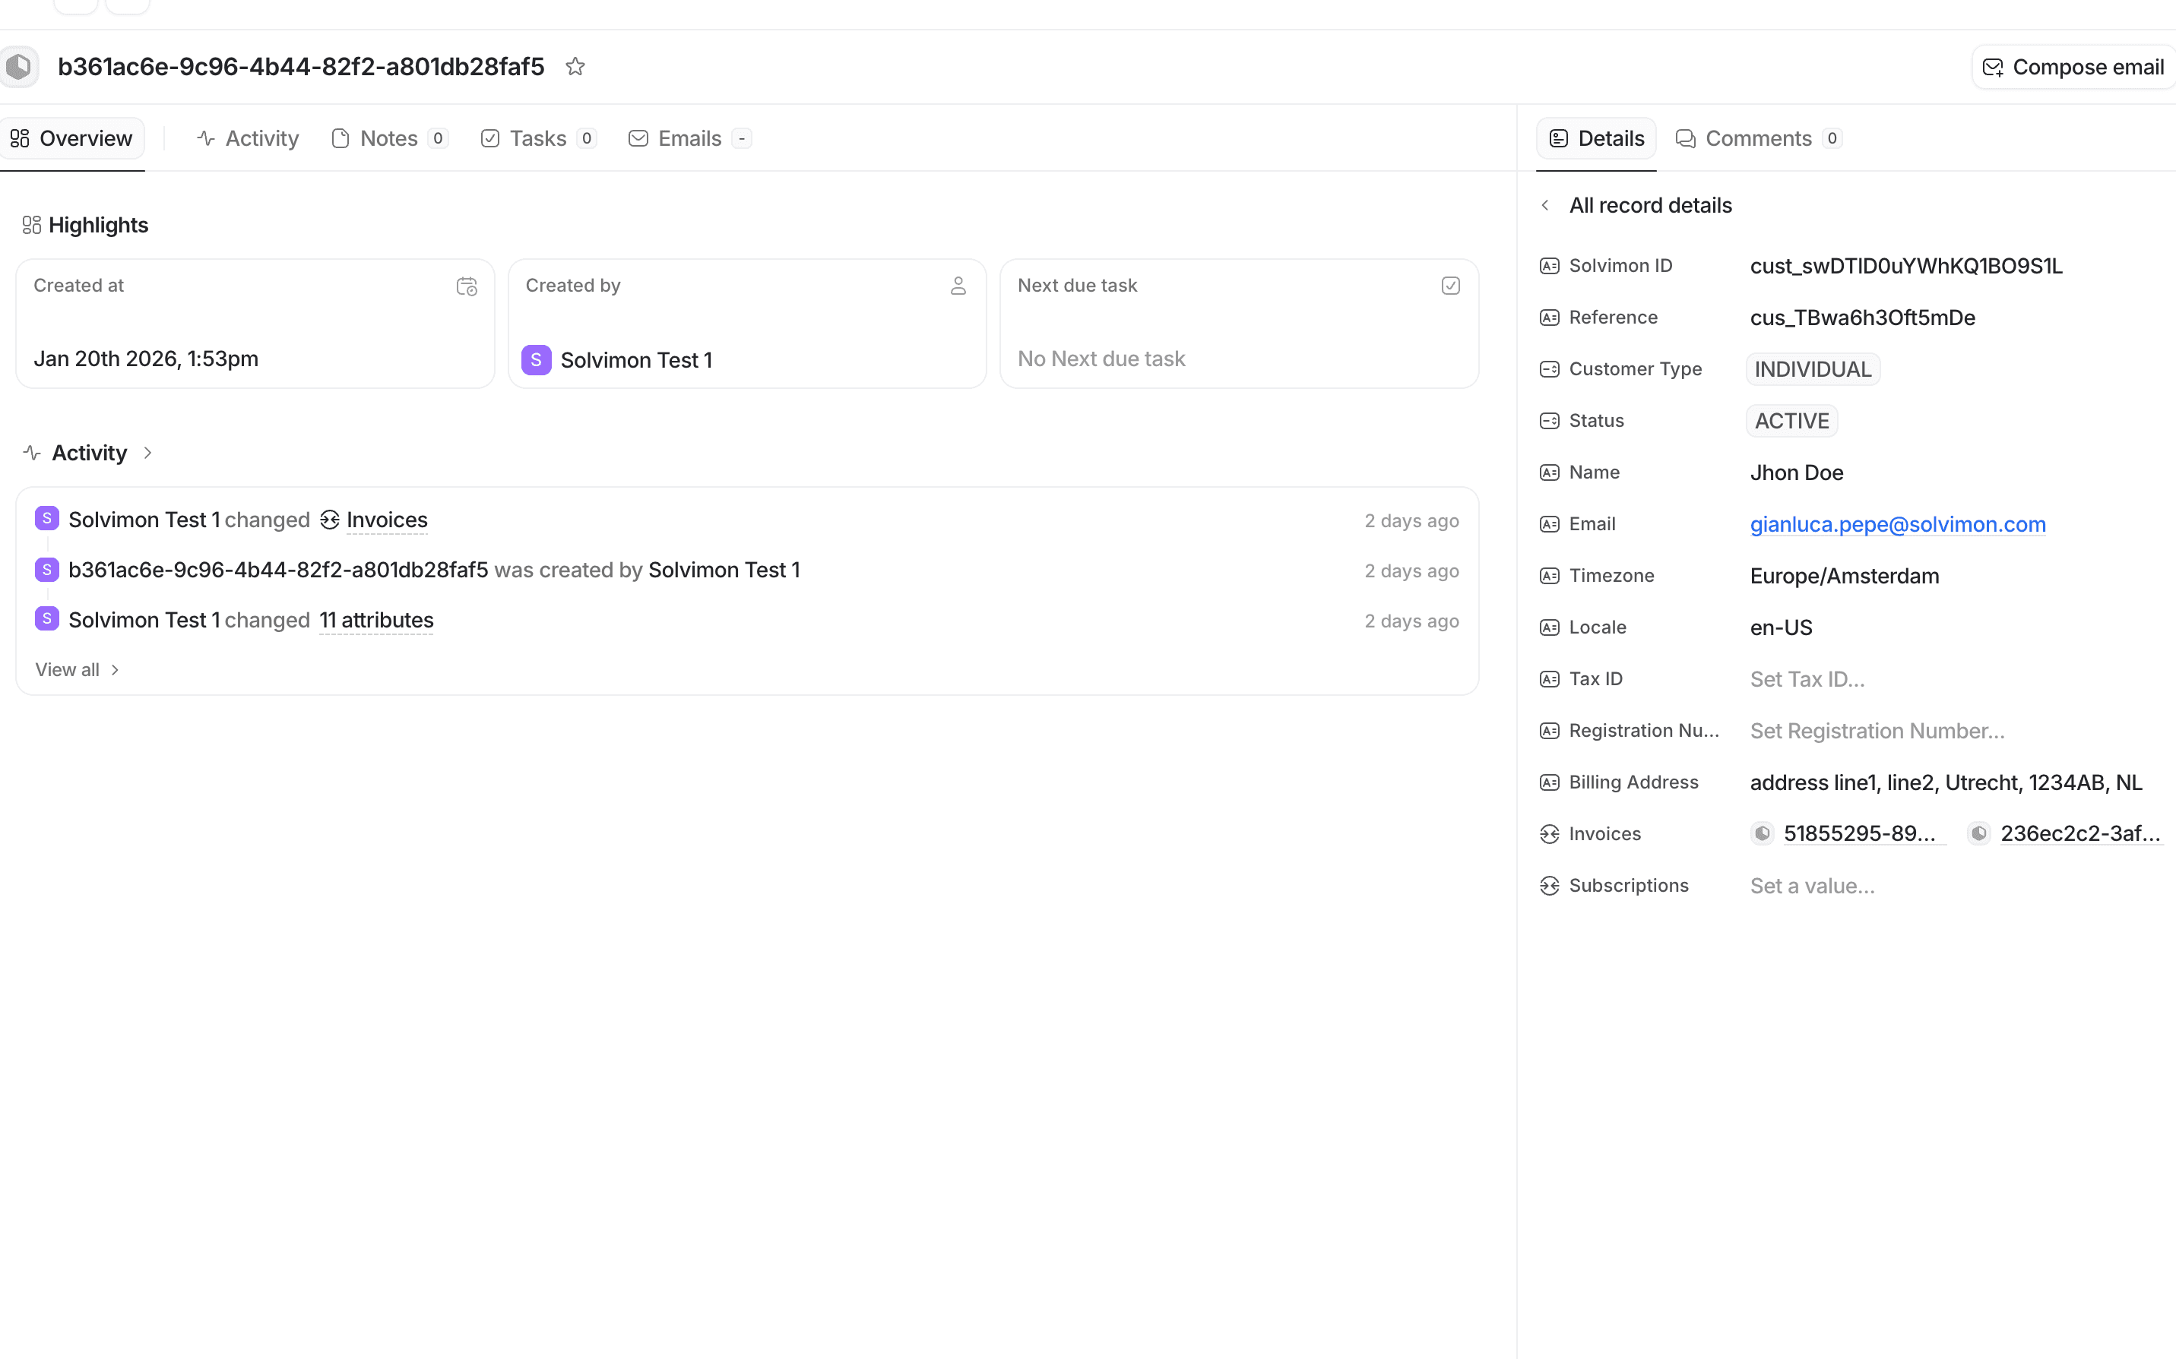
Task: Switch to the Notes tab
Action: 388,138
